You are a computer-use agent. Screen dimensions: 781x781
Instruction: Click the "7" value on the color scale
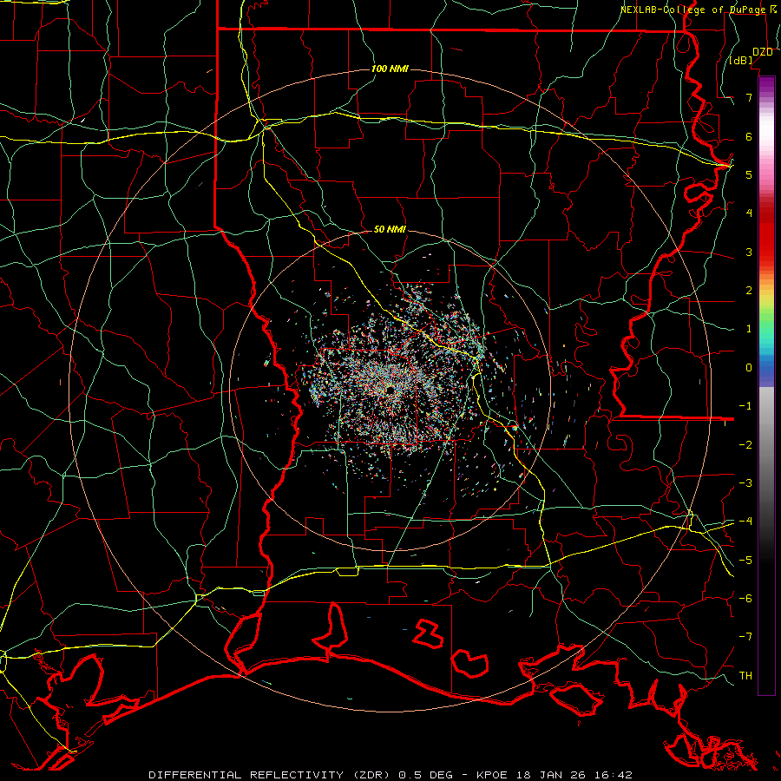point(749,97)
